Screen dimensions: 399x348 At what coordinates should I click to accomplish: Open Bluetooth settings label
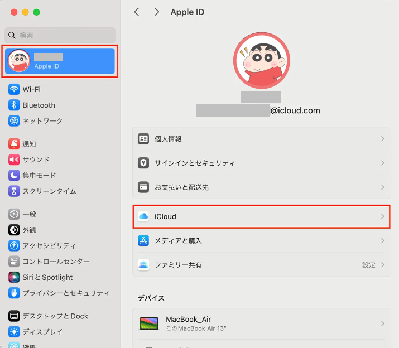pos(39,105)
